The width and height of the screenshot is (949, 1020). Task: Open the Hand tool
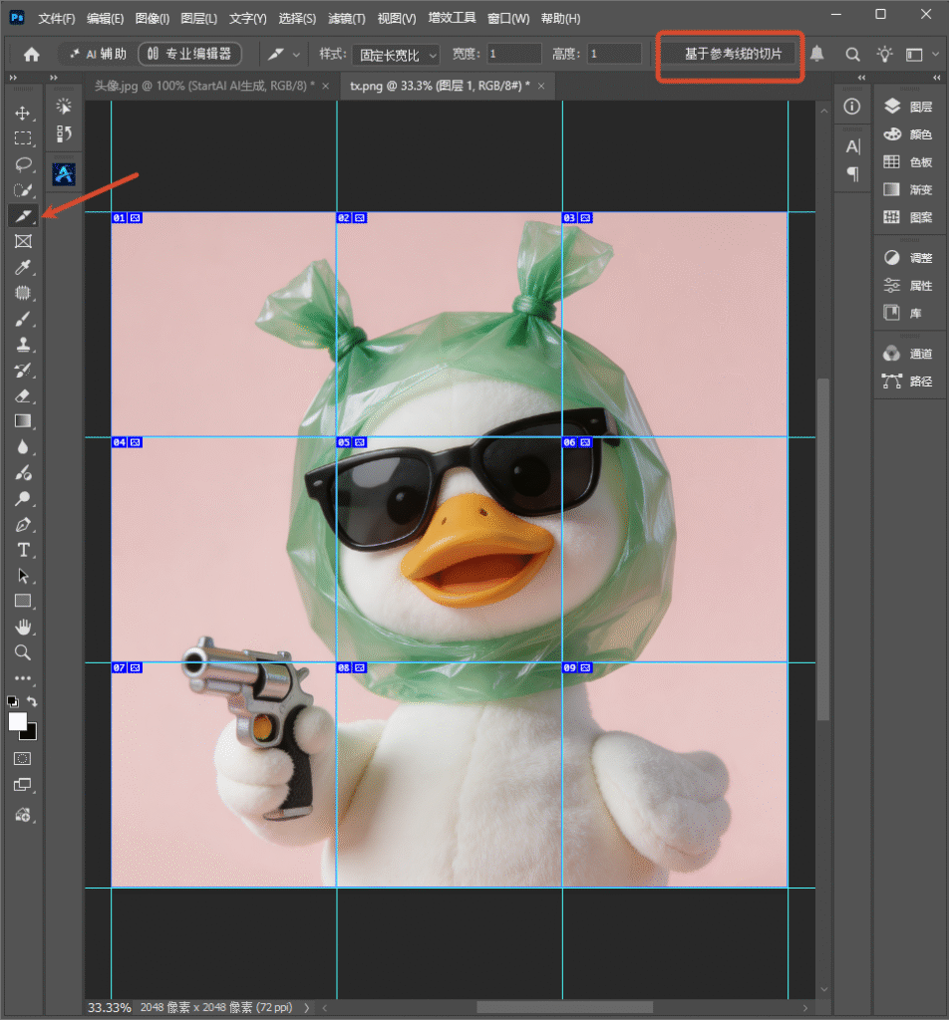coord(23,628)
